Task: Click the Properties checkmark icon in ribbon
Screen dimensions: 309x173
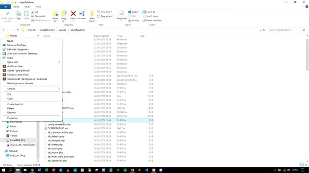Action: 122,14
